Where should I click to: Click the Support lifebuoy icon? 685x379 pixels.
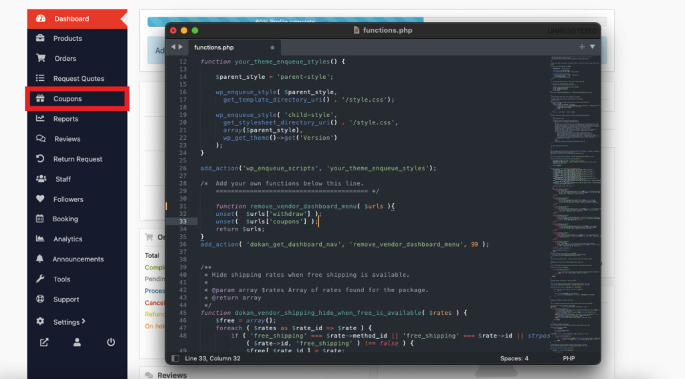tap(40, 299)
